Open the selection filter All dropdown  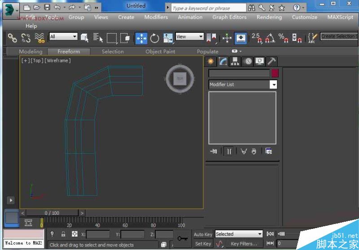click(x=63, y=37)
